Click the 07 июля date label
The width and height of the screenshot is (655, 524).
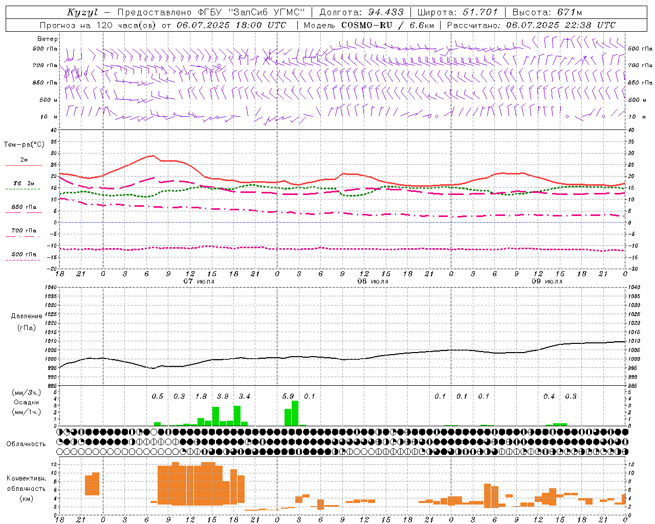199,281
